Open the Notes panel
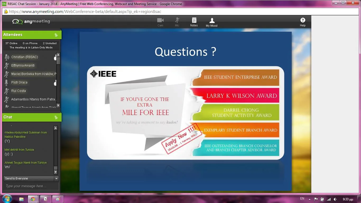 pyautogui.click(x=194, y=22)
